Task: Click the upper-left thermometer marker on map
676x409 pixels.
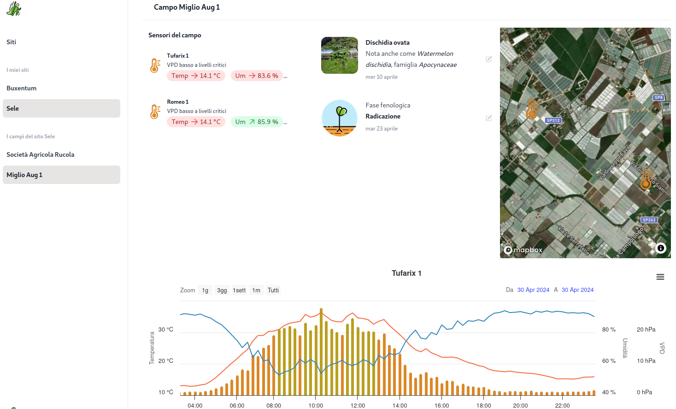Action: pyautogui.click(x=532, y=109)
